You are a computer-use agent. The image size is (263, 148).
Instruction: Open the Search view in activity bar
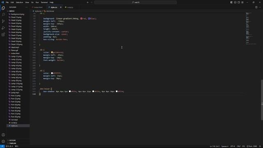coord(3,15)
